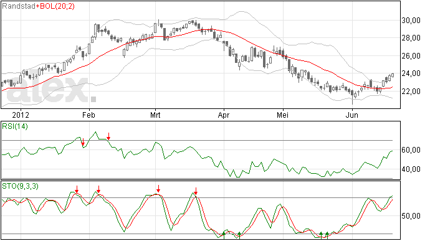Screen dimensions: 430x241
Task: Click the RSI(14) indicator label
Action: pos(15,126)
